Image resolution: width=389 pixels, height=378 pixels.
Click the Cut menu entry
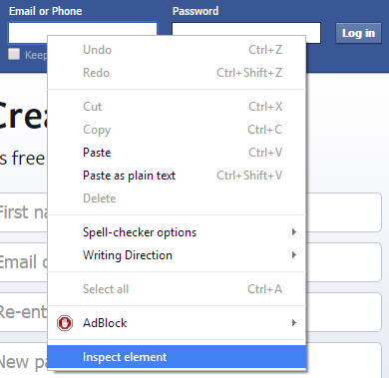pos(177,107)
